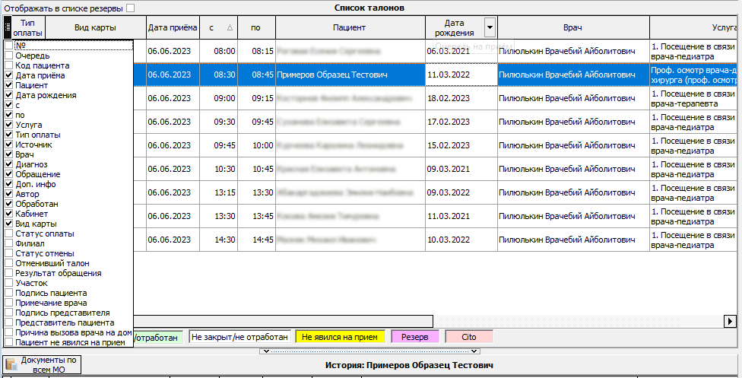Check the 'Очередь' column option
The width and height of the screenshot is (742, 378).
point(9,56)
